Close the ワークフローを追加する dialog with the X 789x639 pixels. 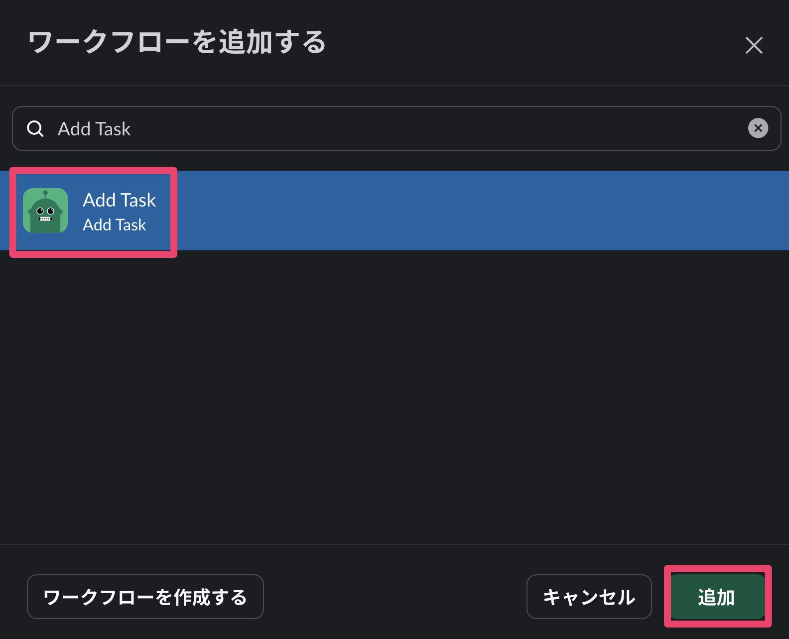(754, 45)
